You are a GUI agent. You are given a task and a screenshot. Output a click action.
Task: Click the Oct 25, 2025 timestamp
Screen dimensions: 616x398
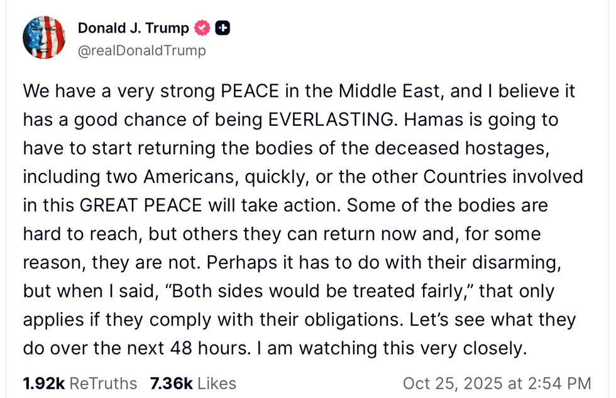click(x=497, y=383)
